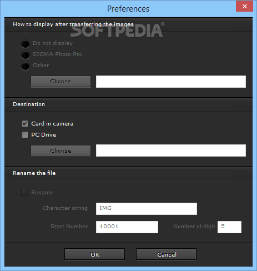Enable the 'PC Drive' checkbox
This screenshot has width=257, height=271.
pyautogui.click(x=24, y=135)
